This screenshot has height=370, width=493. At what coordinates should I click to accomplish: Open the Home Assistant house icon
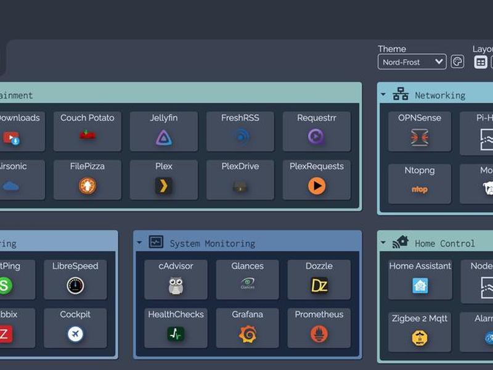pyautogui.click(x=420, y=286)
